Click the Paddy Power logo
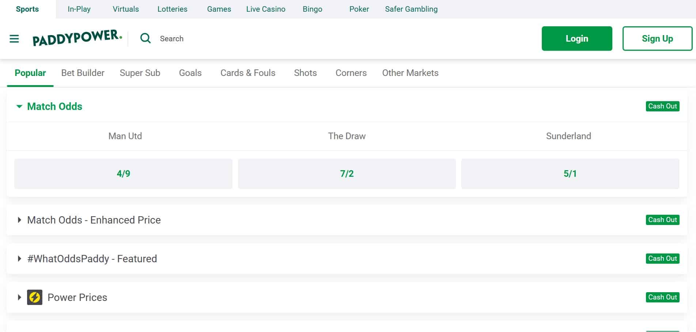This screenshot has width=696, height=332. pos(77,38)
